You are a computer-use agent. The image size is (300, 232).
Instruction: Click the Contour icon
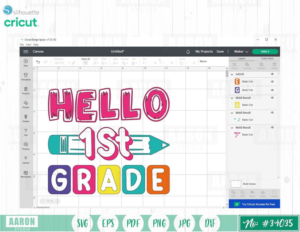274,194
